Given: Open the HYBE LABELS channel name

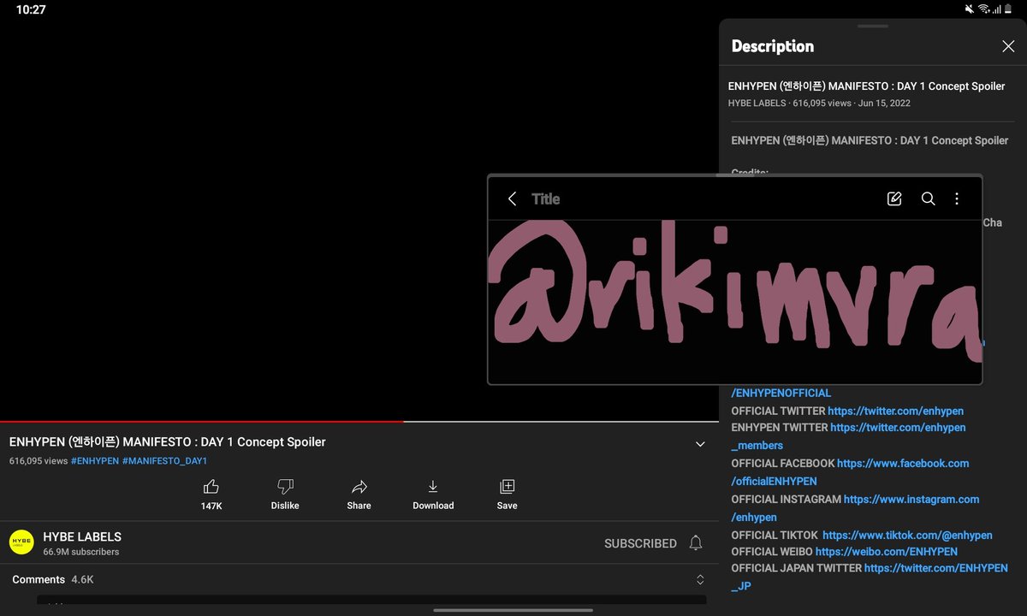Looking at the screenshot, I should [82, 537].
